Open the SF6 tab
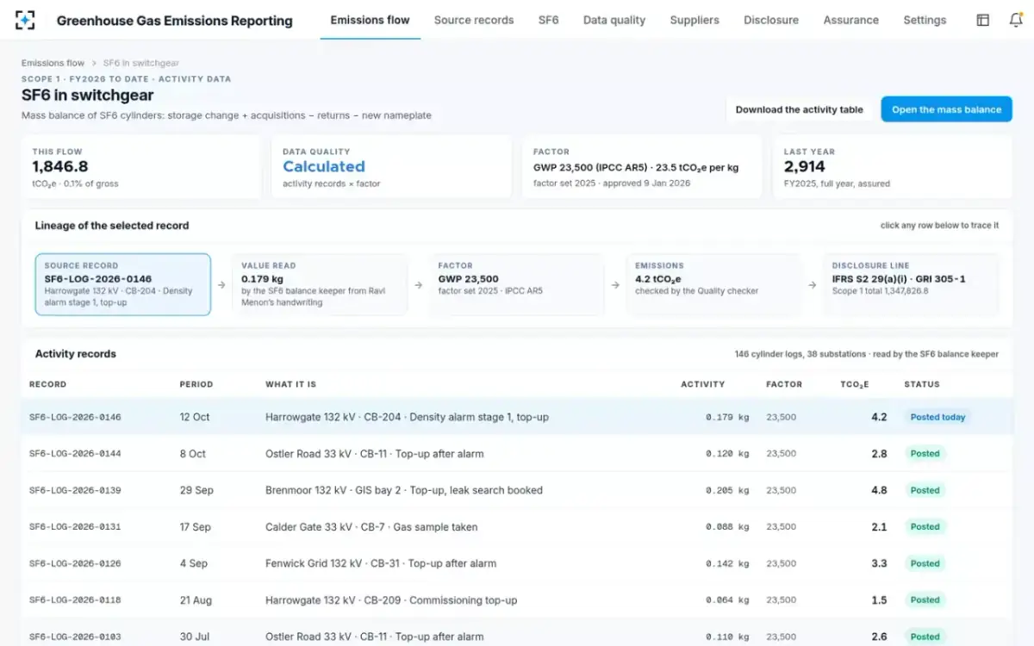 coord(548,20)
